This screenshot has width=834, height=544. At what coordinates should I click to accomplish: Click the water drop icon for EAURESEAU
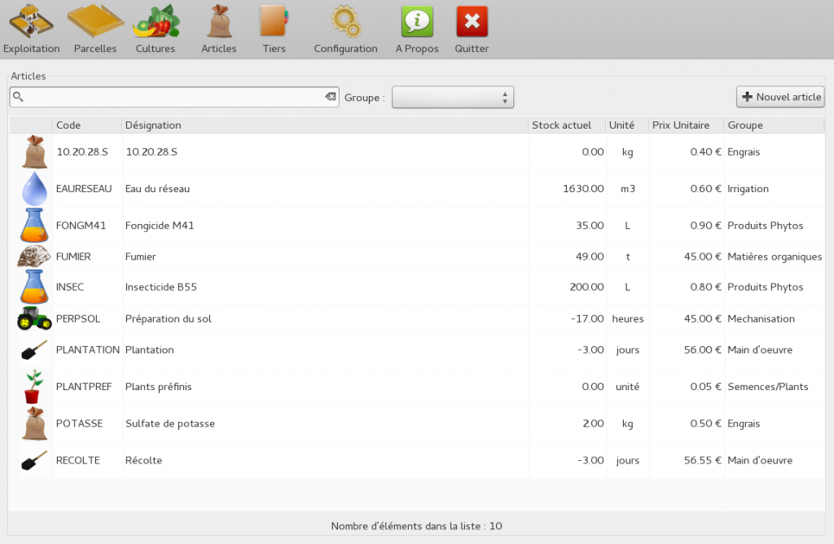(34, 189)
